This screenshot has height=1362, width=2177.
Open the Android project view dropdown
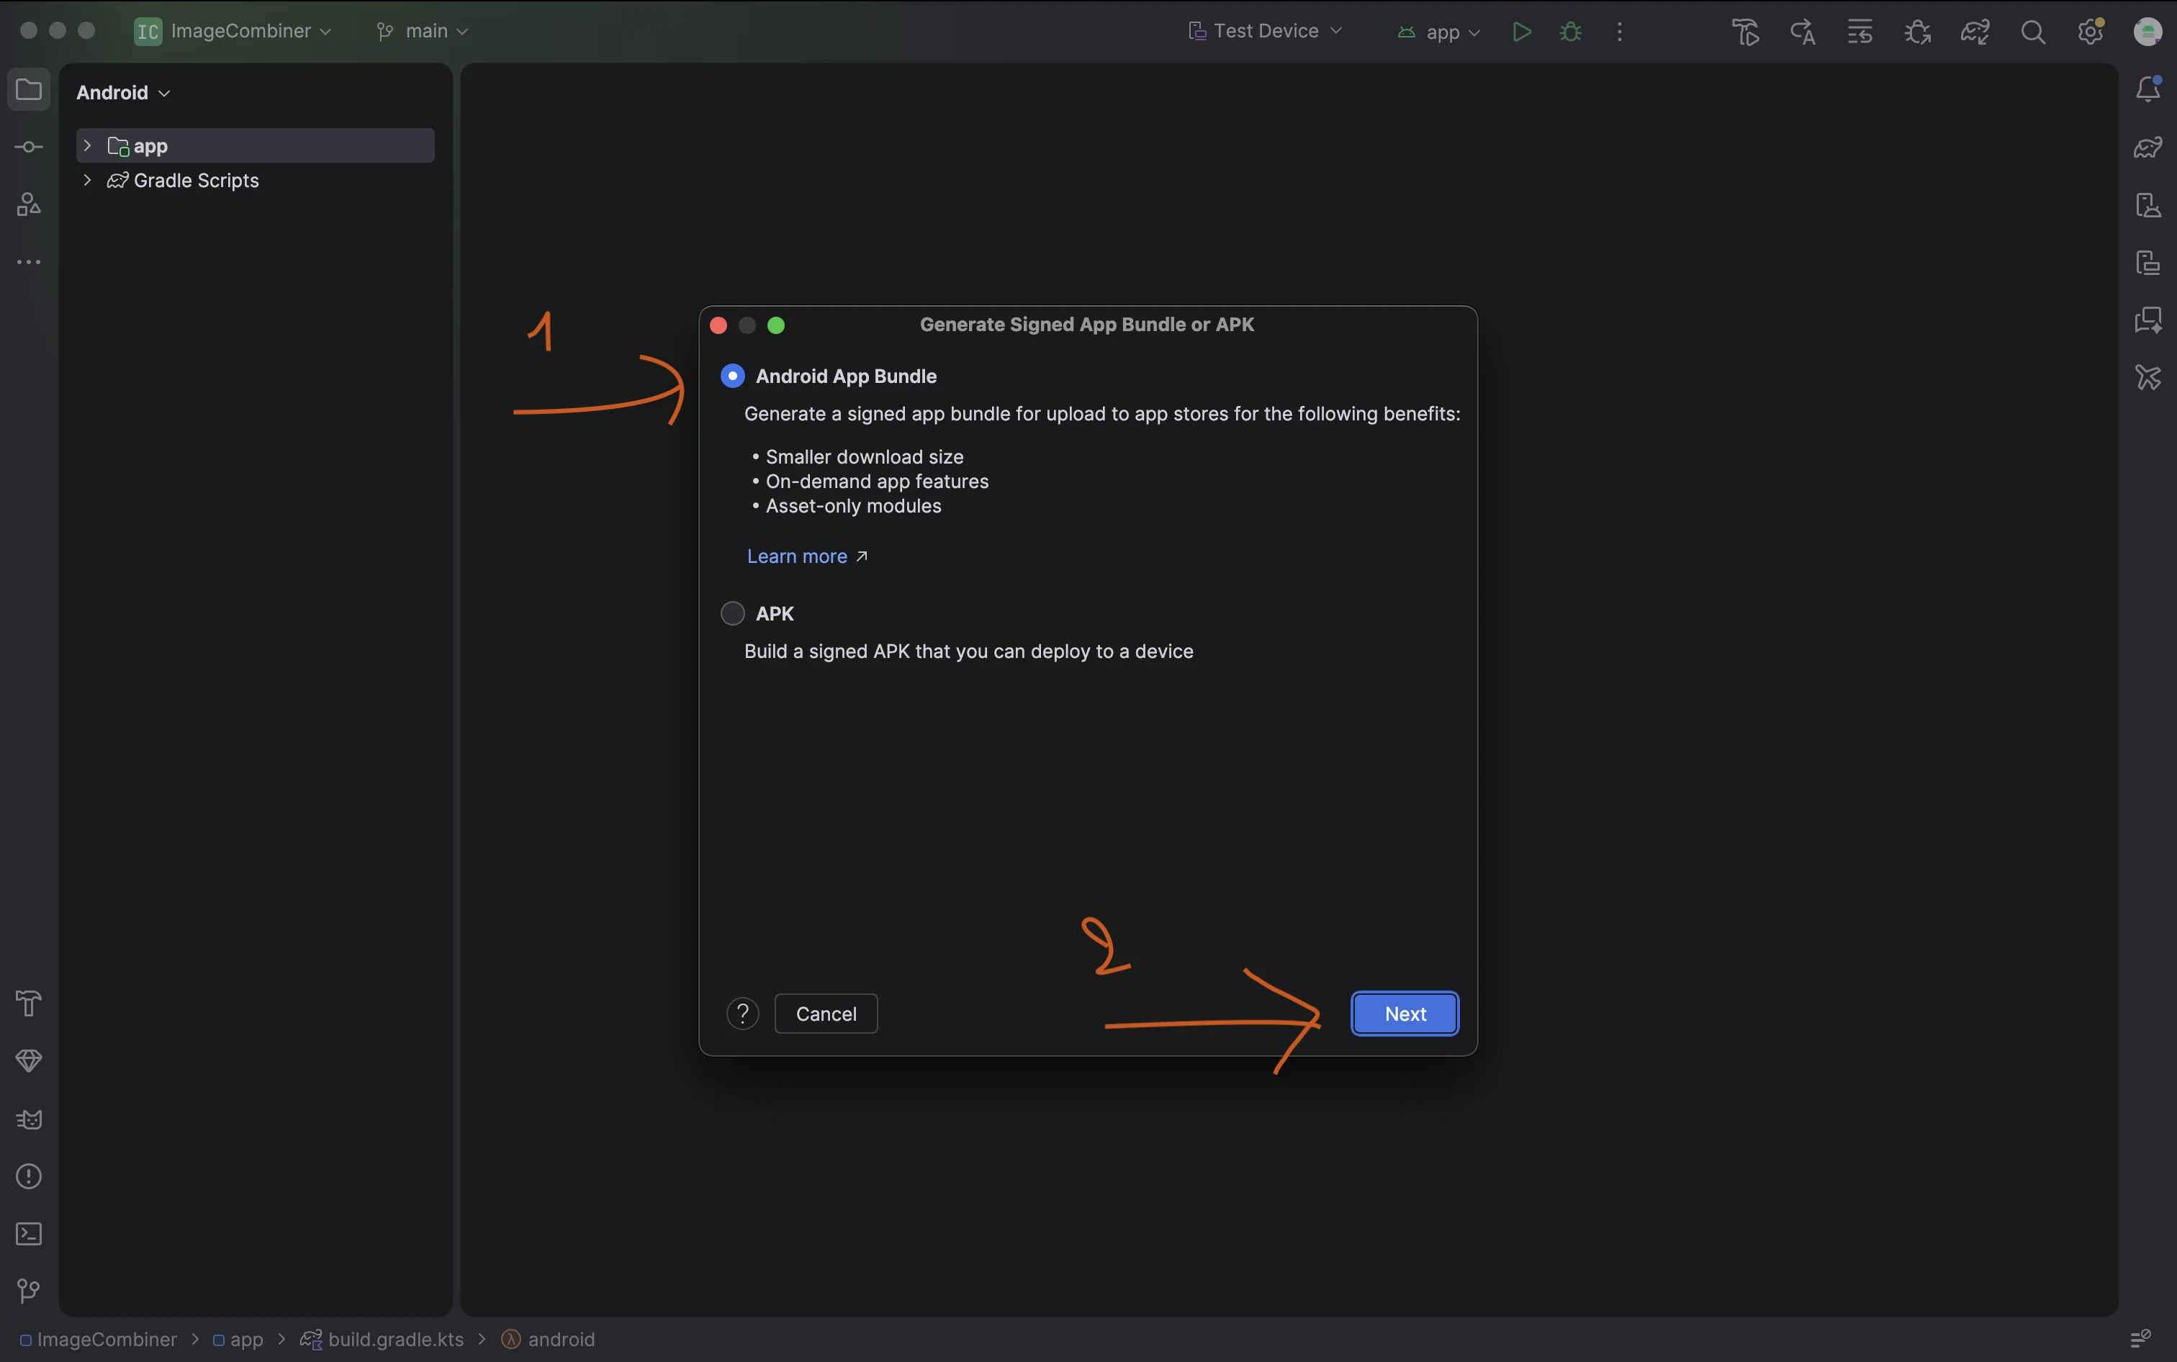tap(123, 93)
